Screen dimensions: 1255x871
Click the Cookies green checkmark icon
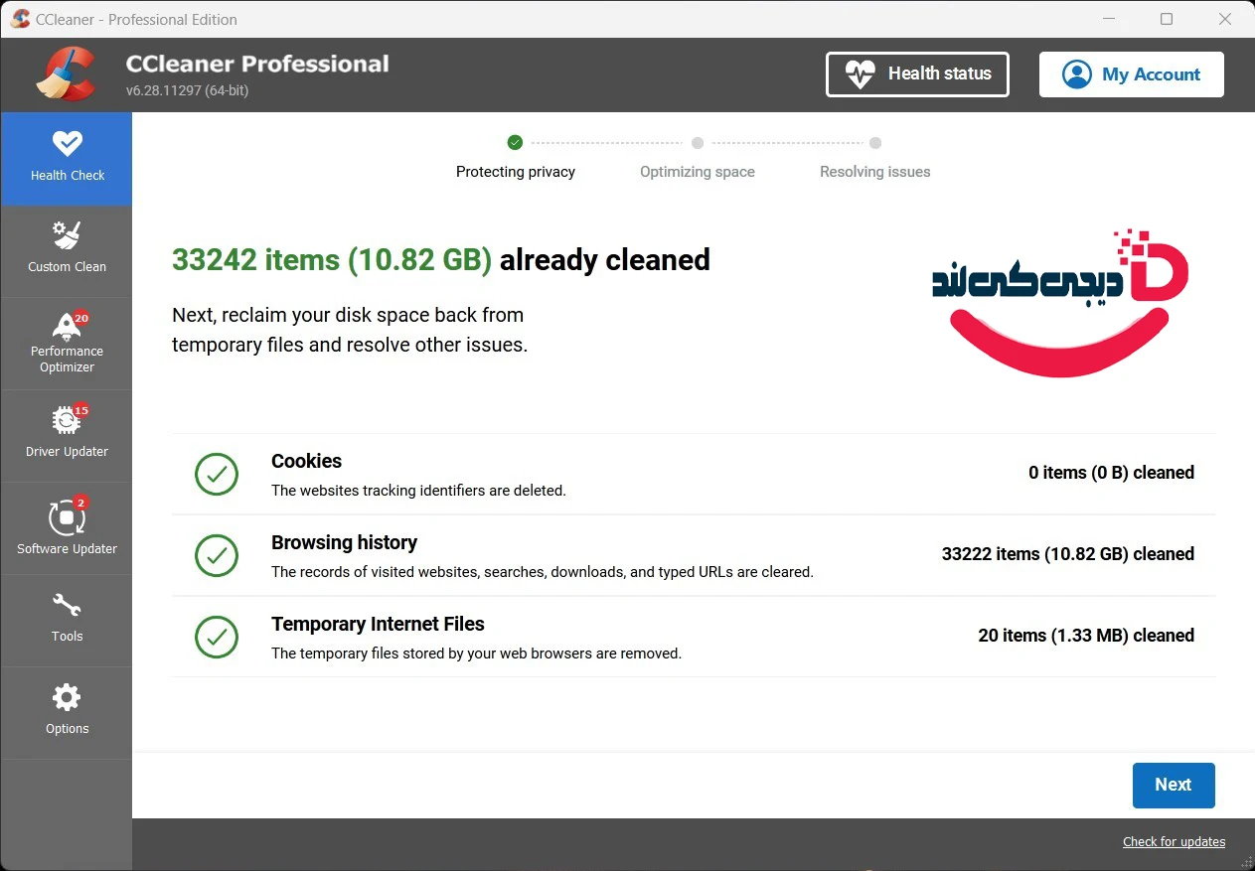217,474
